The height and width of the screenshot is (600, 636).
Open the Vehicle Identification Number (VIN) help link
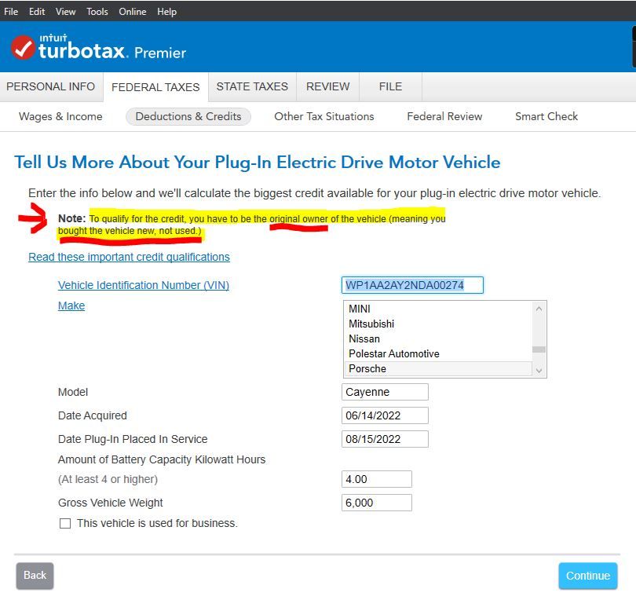pos(144,285)
